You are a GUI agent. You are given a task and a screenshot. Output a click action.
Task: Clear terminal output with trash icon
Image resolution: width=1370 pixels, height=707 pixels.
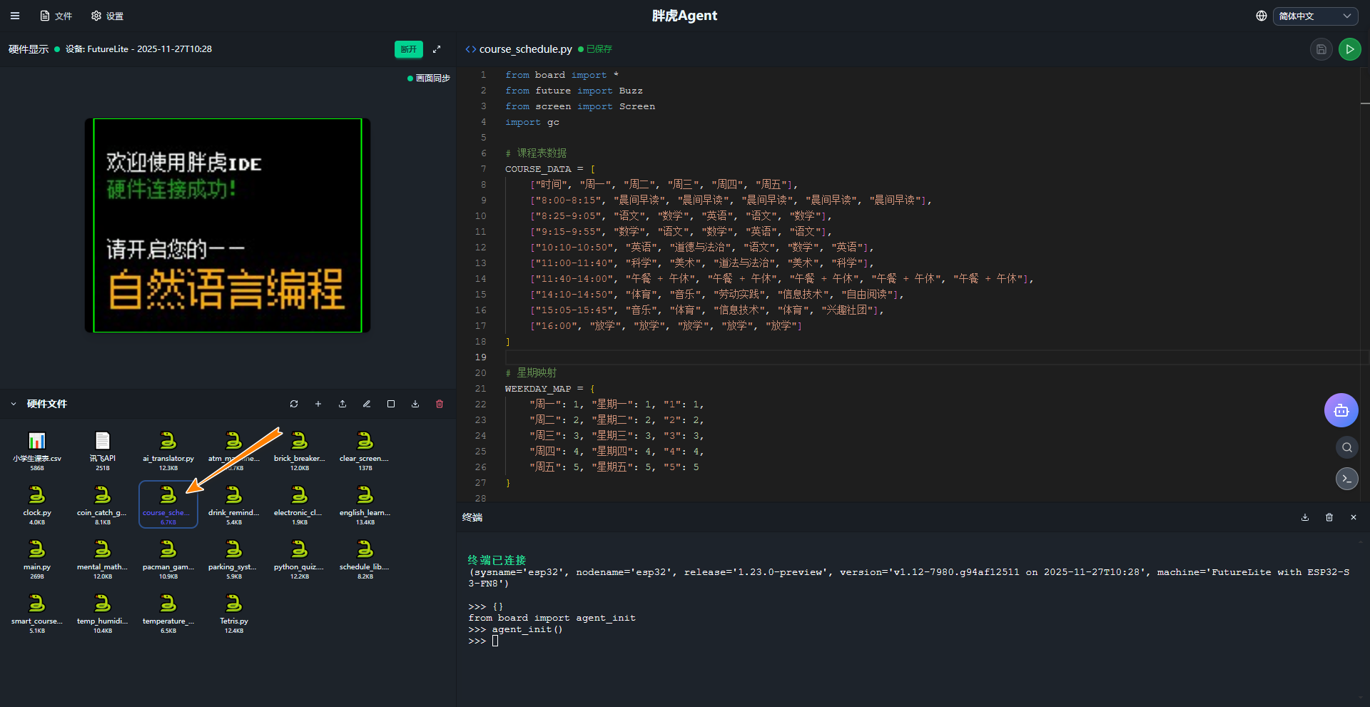pyautogui.click(x=1329, y=517)
